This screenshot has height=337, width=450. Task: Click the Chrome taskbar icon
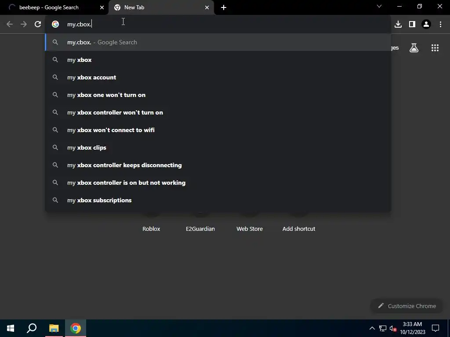(x=76, y=328)
